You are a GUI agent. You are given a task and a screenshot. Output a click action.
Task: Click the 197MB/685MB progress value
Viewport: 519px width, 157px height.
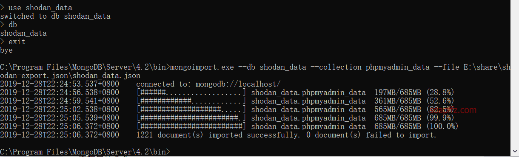click(398, 92)
